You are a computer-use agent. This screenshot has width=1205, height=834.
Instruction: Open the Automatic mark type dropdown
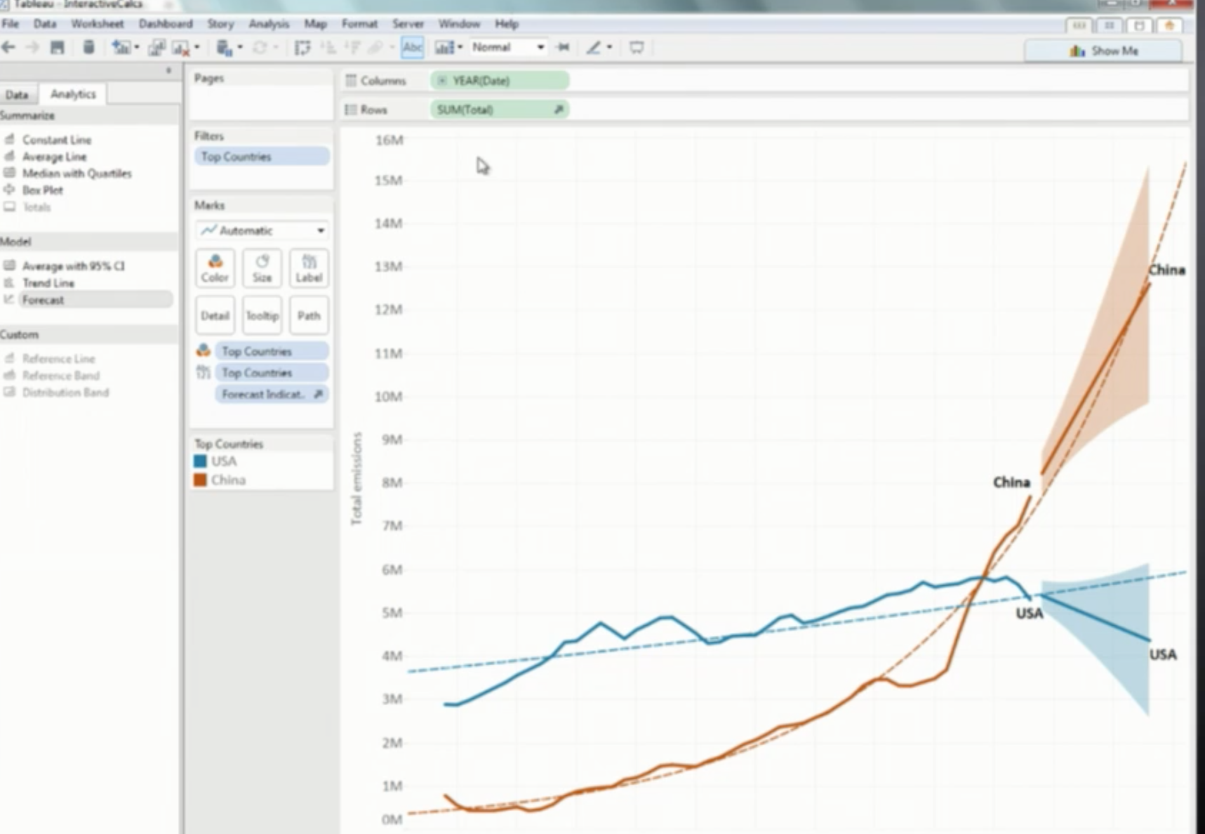(x=262, y=230)
